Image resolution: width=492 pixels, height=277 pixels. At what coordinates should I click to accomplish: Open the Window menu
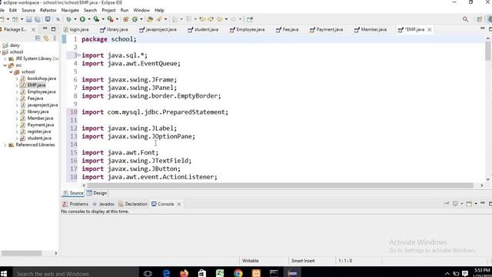point(141,10)
